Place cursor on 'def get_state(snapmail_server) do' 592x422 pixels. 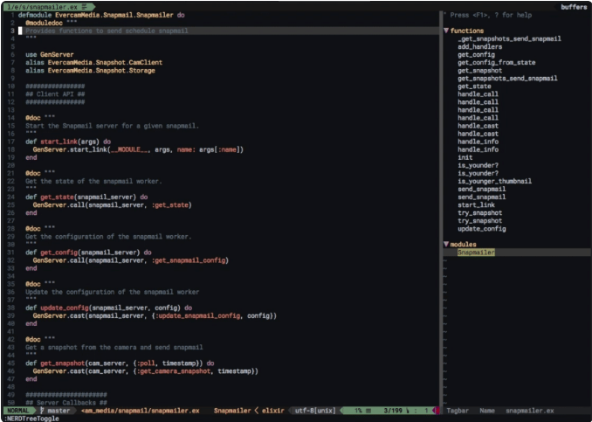click(86, 197)
